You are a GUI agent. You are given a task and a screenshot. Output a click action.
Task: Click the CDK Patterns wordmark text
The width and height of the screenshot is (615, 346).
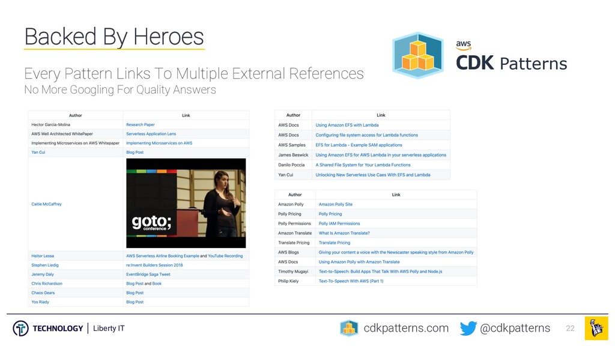(x=512, y=62)
